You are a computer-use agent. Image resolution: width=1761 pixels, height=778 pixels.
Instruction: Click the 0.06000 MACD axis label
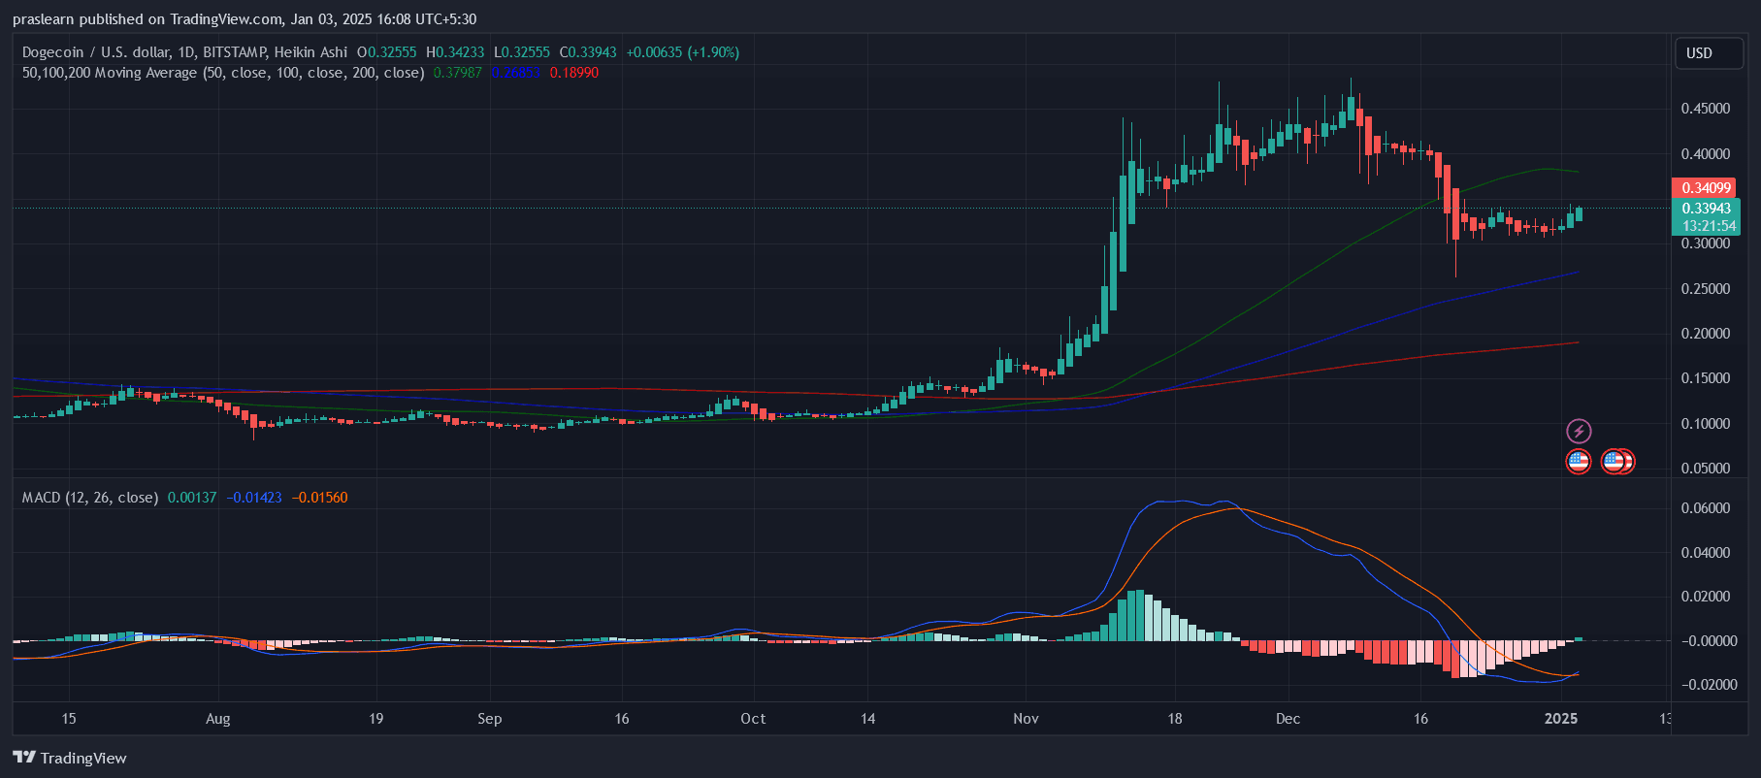tap(1705, 508)
